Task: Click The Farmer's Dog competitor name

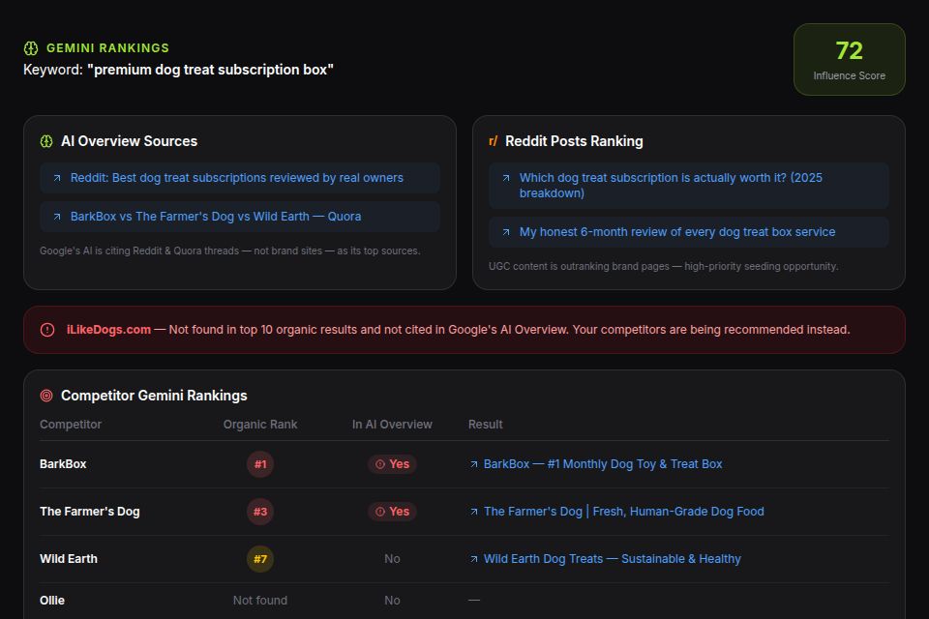Action: coord(89,512)
